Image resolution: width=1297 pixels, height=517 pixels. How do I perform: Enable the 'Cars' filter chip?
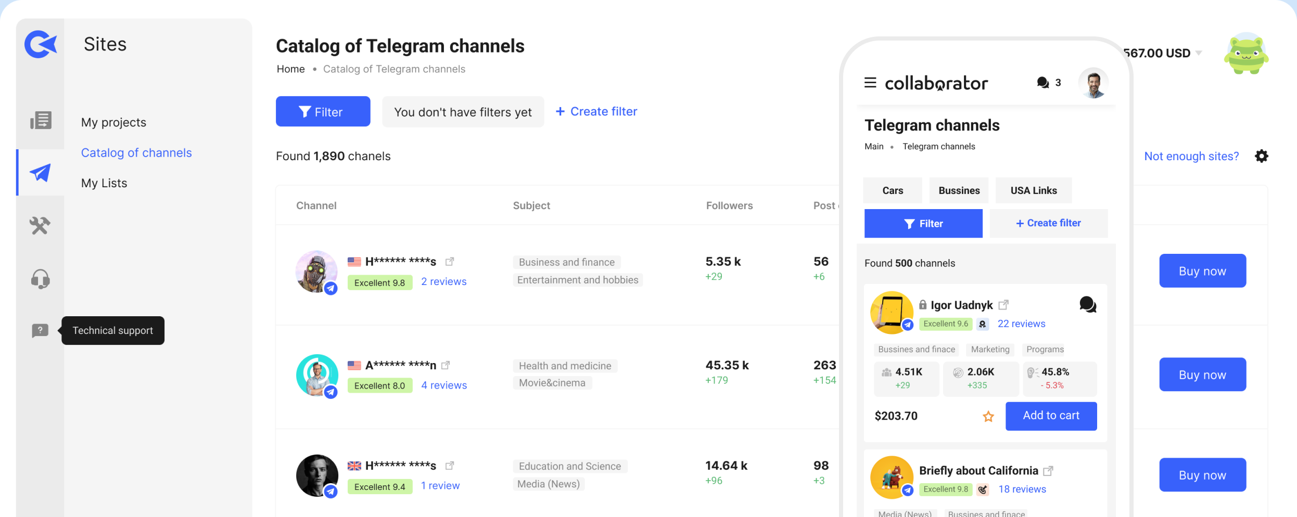click(892, 190)
